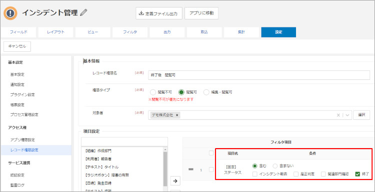Select レコード権限設定 in the sidebar

click(36, 150)
